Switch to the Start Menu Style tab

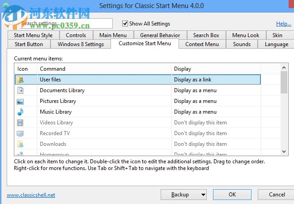(34, 35)
